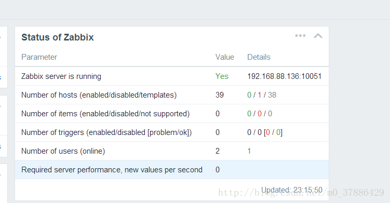The image size is (390, 203).
Task: Click the 'Details' column header
Action: (259, 57)
